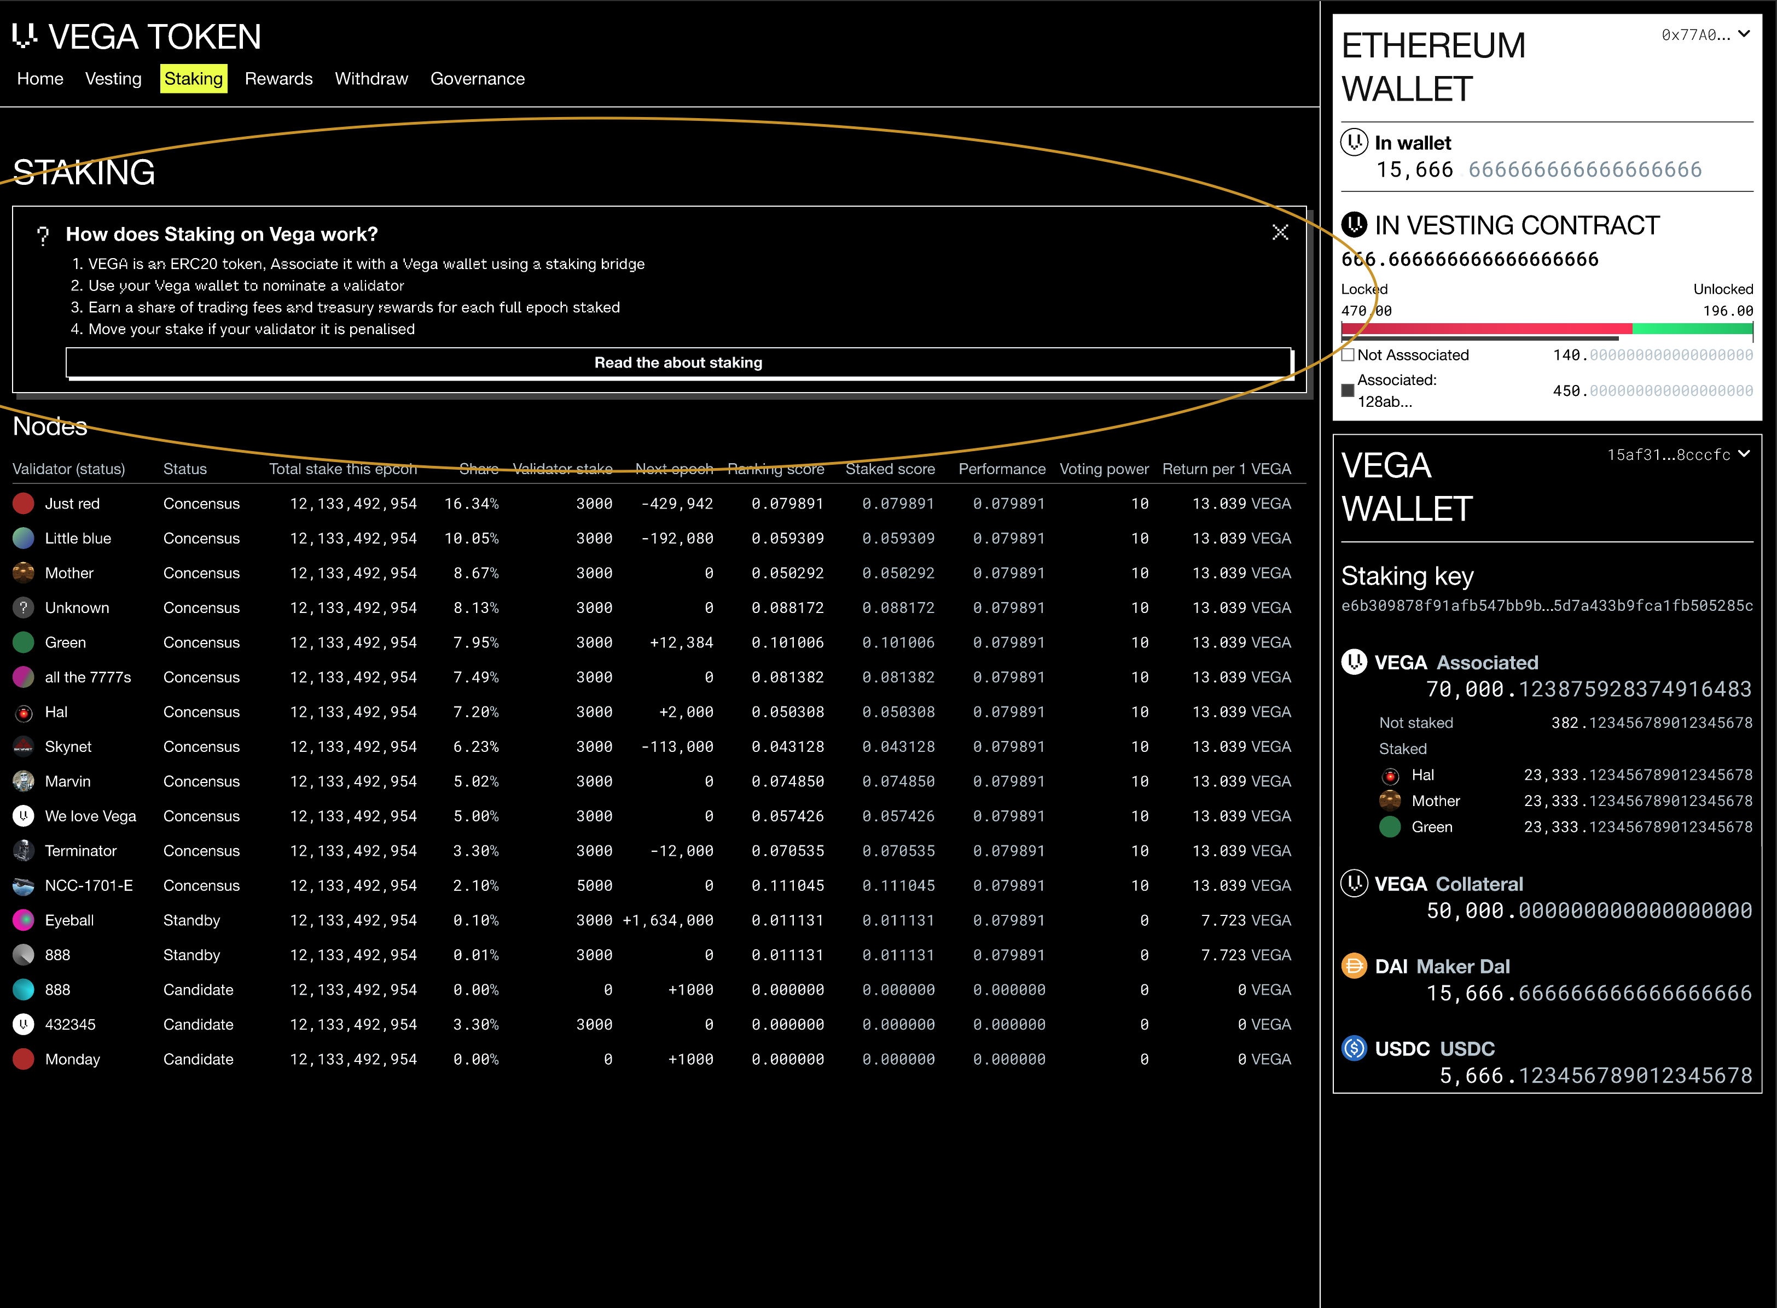Select the Hal validator avatar icon
Screen dimensions: 1777x1308
23,712
